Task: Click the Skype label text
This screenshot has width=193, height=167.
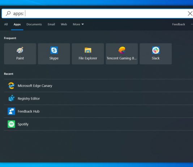Action: pyautogui.click(x=54, y=58)
